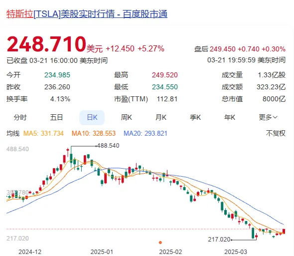
Task: Click the MA10: 328.553 indicator
Action: pyautogui.click(x=94, y=133)
